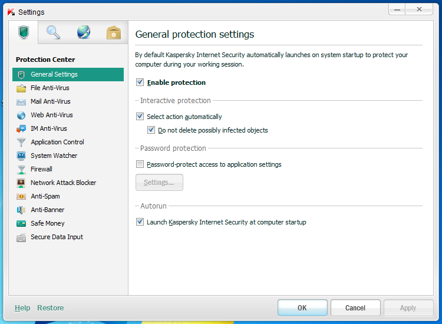
Task: Open File Anti-Virus settings
Action: pos(68,88)
